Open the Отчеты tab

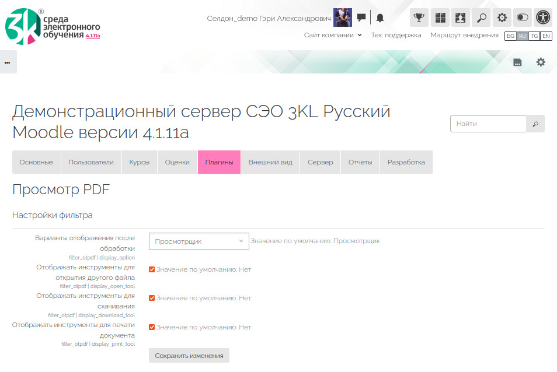click(360, 162)
